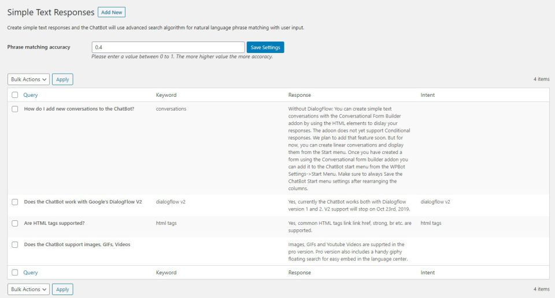Image resolution: width=555 pixels, height=298 pixels.
Task: Tick the 'Are HTML tags supported?' checkbox
Action: [15, 223]
